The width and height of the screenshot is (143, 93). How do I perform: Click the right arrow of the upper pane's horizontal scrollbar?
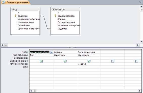click(x=138, y=45)
